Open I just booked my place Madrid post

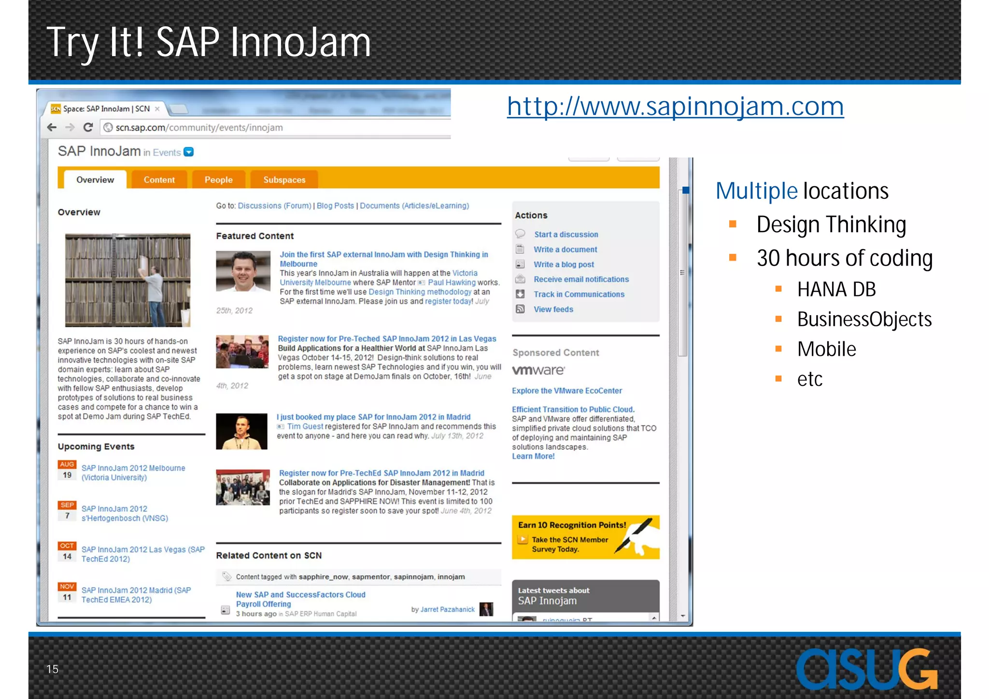click(373, 417)
